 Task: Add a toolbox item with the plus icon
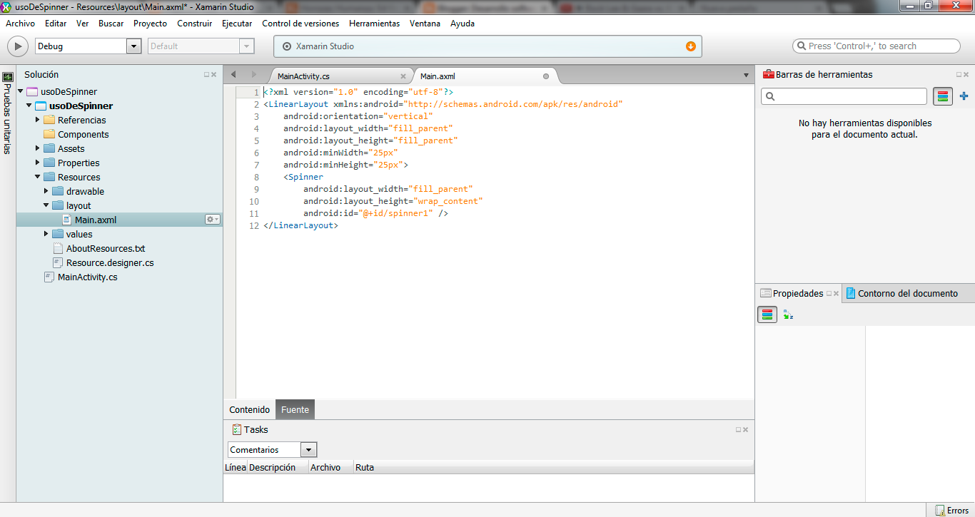[964, 96]
